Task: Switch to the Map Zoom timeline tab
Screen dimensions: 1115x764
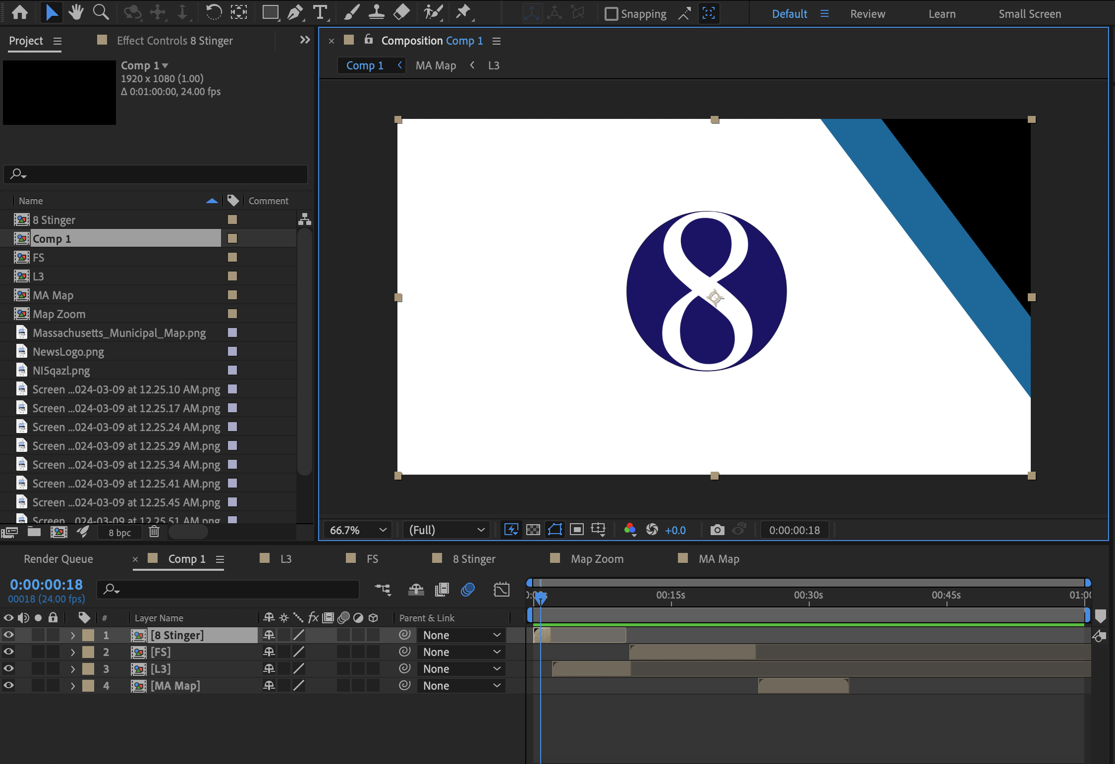Action: (597, 559)
